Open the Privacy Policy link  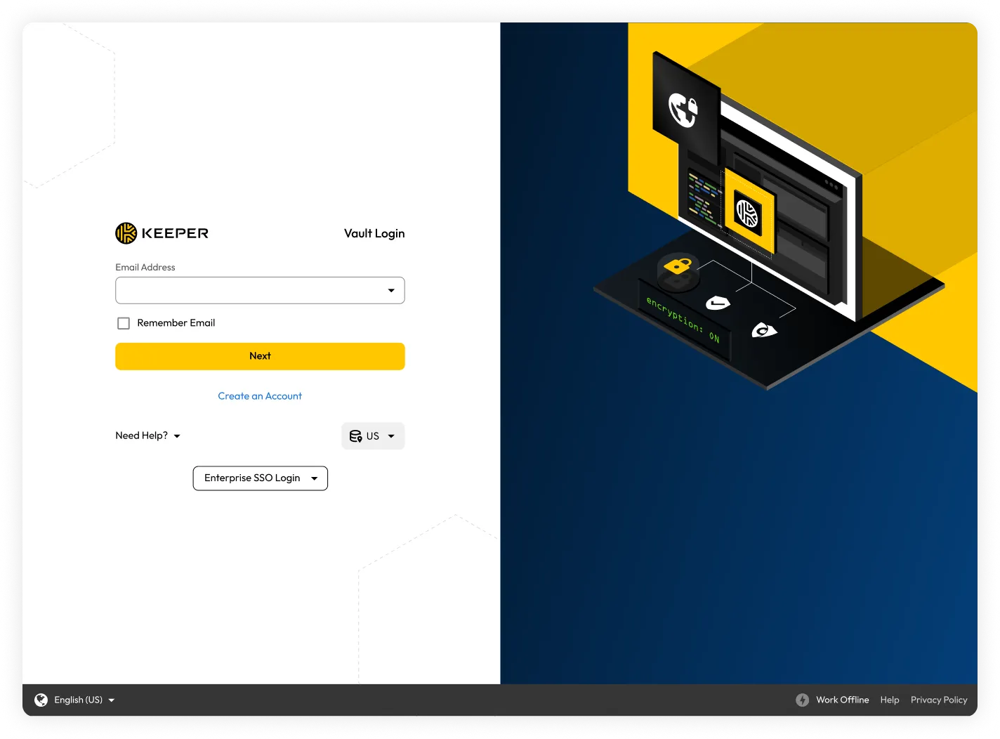pyautogui.click(x=939, y=700)
